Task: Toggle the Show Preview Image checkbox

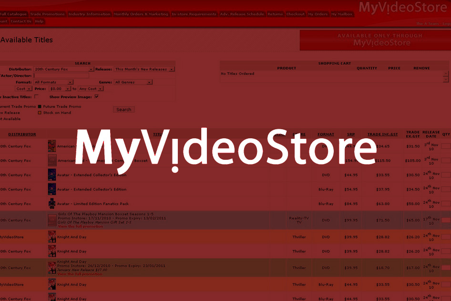Action: click(96, 96)
